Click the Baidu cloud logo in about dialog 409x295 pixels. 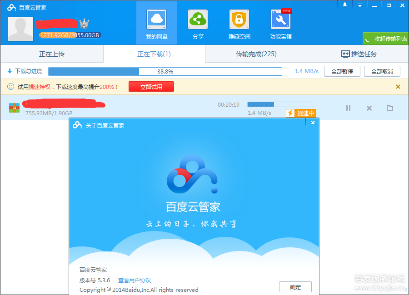point(193,174)
